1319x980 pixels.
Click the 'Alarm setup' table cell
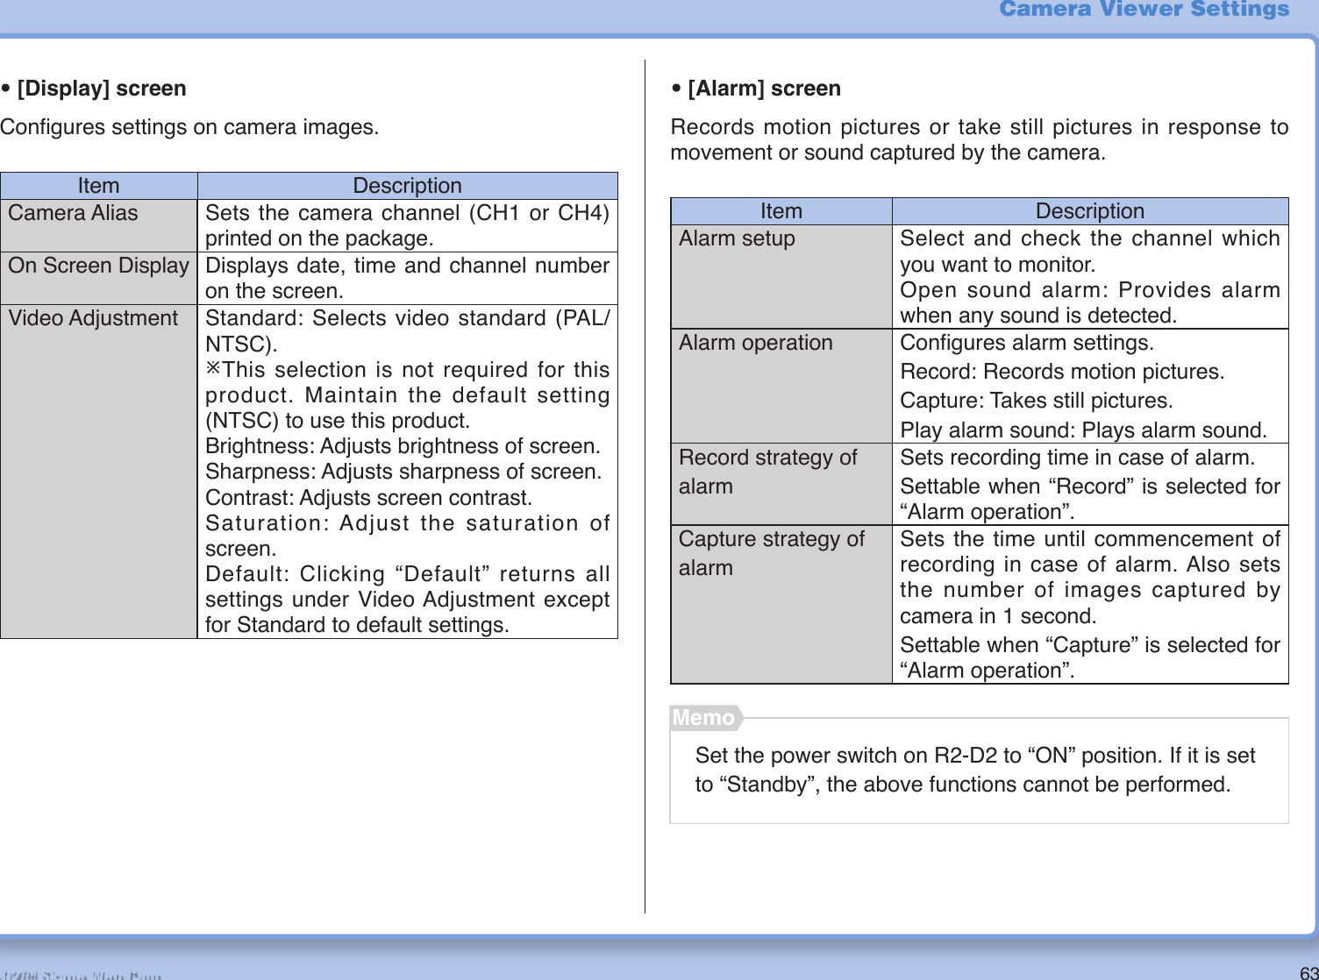tap(781, 277)
